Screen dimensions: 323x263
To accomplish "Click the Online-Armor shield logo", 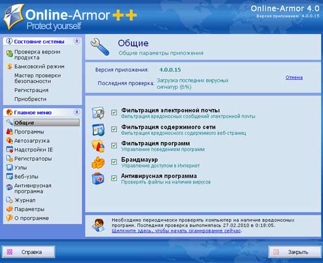I will [14, 17].
